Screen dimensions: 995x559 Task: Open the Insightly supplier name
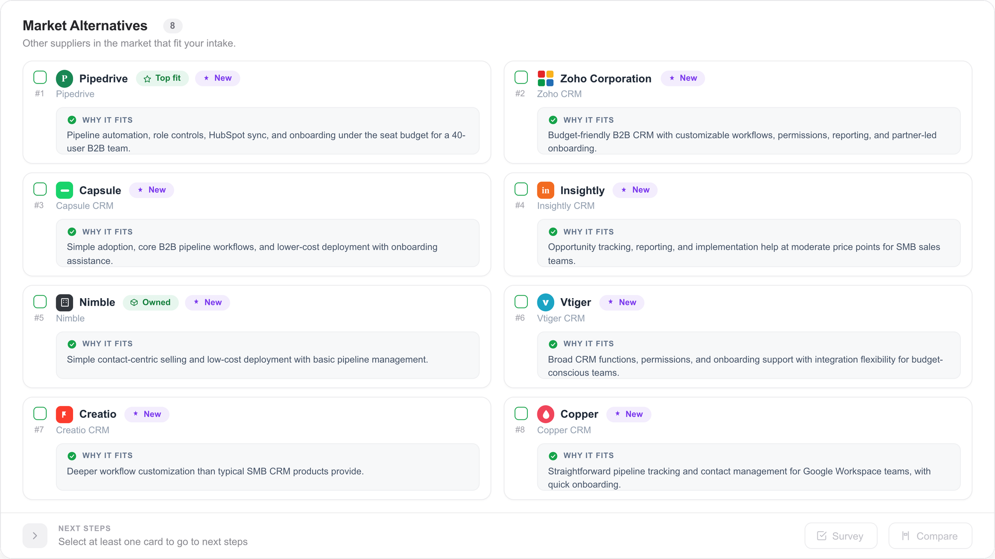pos(582,190)
